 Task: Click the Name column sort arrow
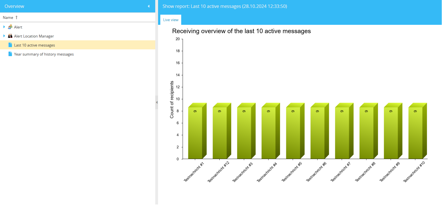16,17
